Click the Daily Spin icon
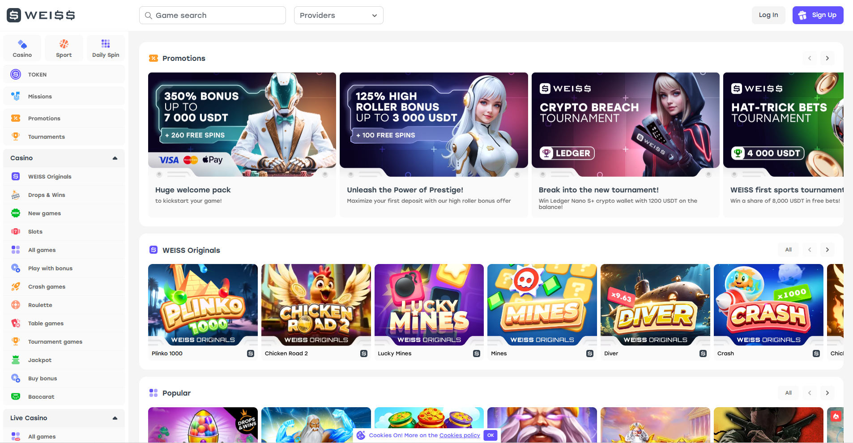This screenshot has height=443, width=853. coord(105,44)
